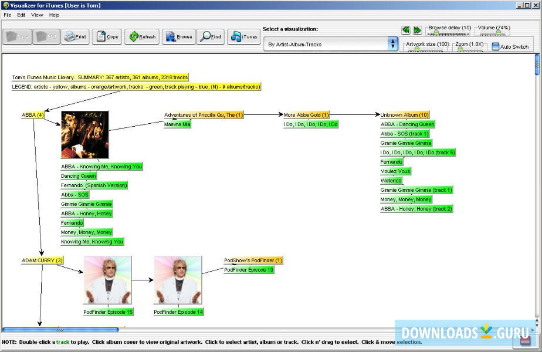Click the green forward-arrow navigation icon
Viewport: 542px width, 352px height.
416,30
